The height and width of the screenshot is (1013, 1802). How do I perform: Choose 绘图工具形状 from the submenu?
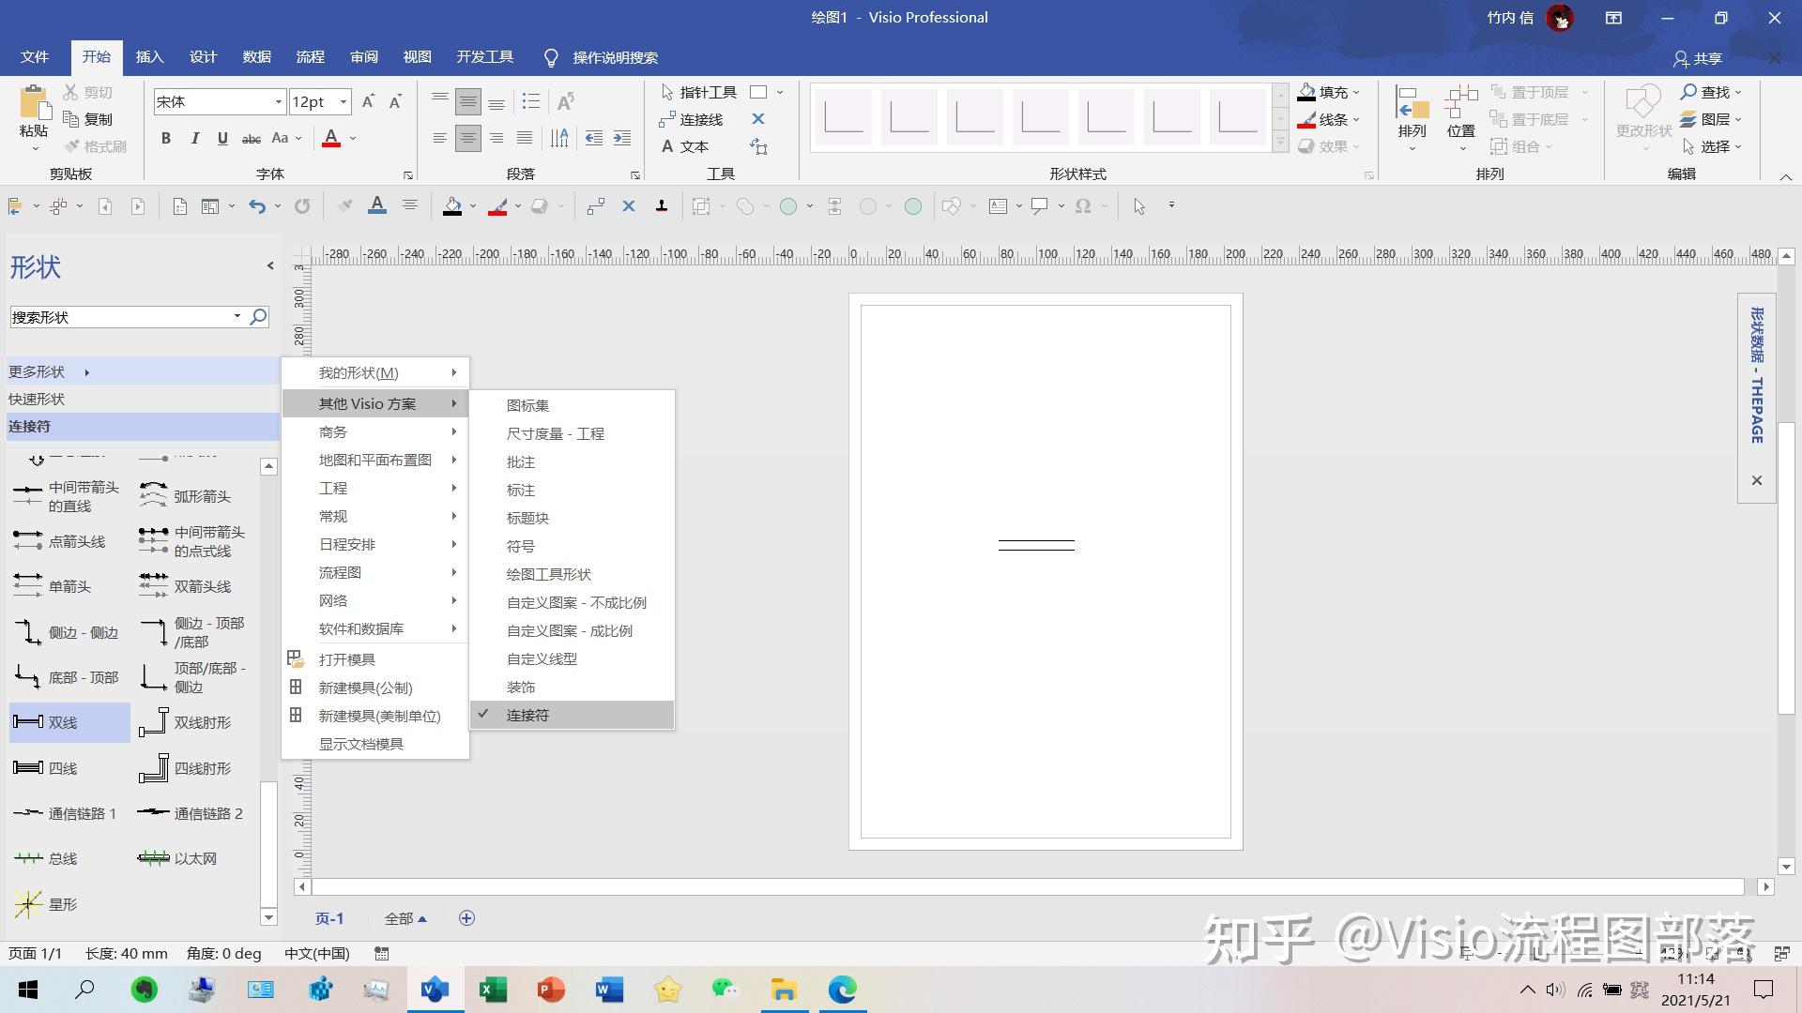[548, 574]
